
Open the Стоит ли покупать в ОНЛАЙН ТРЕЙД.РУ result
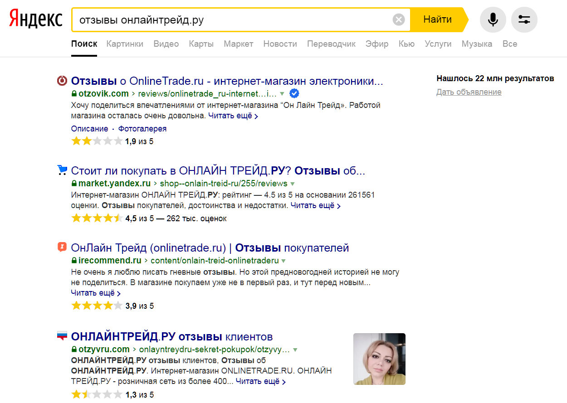(218, 171)
